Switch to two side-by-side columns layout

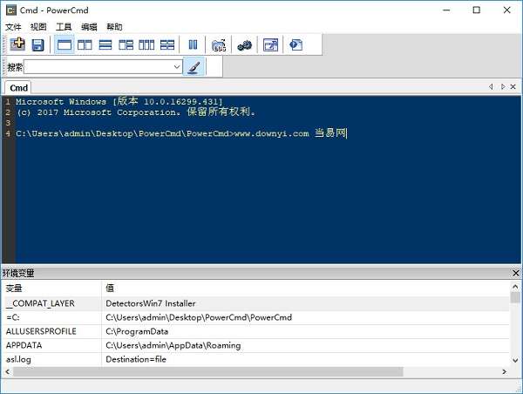point(85,44)
